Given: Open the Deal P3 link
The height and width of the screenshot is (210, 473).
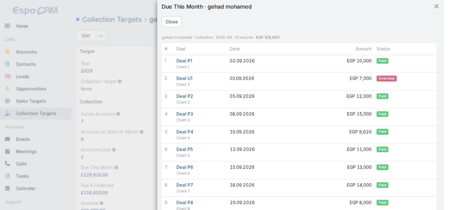Looking at the screenshot, I should 185,114.
